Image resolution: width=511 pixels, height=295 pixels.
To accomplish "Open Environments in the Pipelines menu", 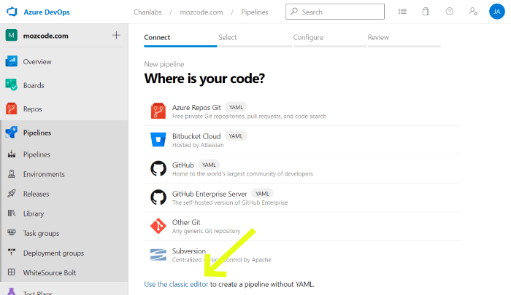I will (x=44, y=174).
